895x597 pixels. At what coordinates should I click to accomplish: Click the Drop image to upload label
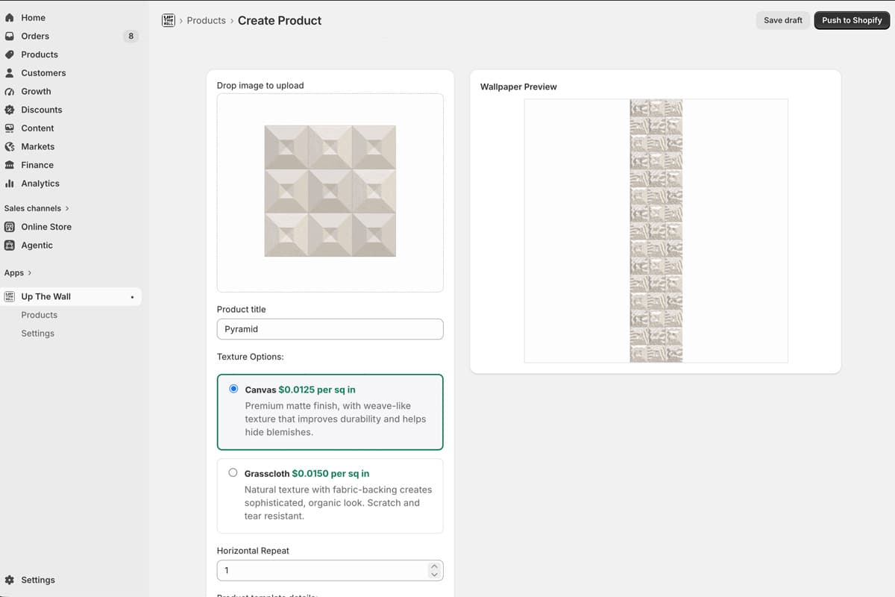coord(260,85)
